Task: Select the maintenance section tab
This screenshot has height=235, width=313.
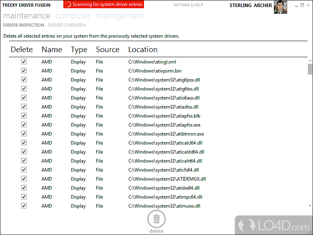Action: pos(27,16)
